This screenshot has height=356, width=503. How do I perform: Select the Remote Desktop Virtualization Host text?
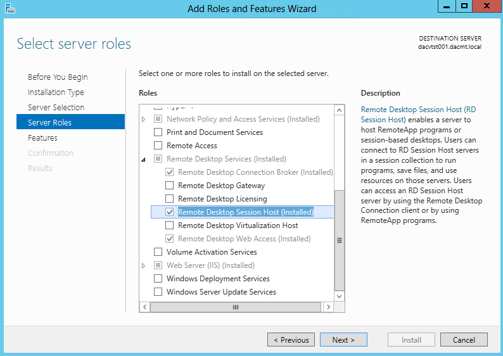tap(238, 226)
